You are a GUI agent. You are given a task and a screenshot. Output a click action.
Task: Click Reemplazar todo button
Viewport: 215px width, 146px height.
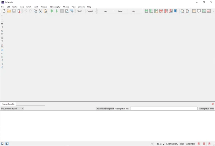coord(207,108)
